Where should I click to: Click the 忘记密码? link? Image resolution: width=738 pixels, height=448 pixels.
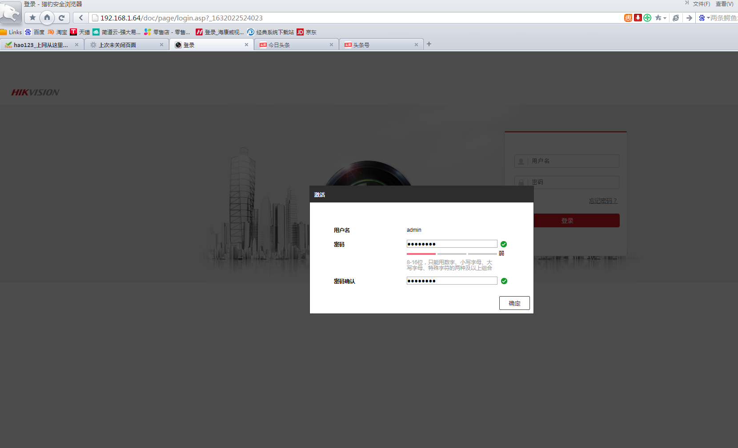coord(603,201)
